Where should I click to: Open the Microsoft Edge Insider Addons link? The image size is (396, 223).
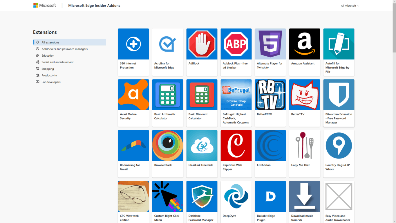click(94, 6)
